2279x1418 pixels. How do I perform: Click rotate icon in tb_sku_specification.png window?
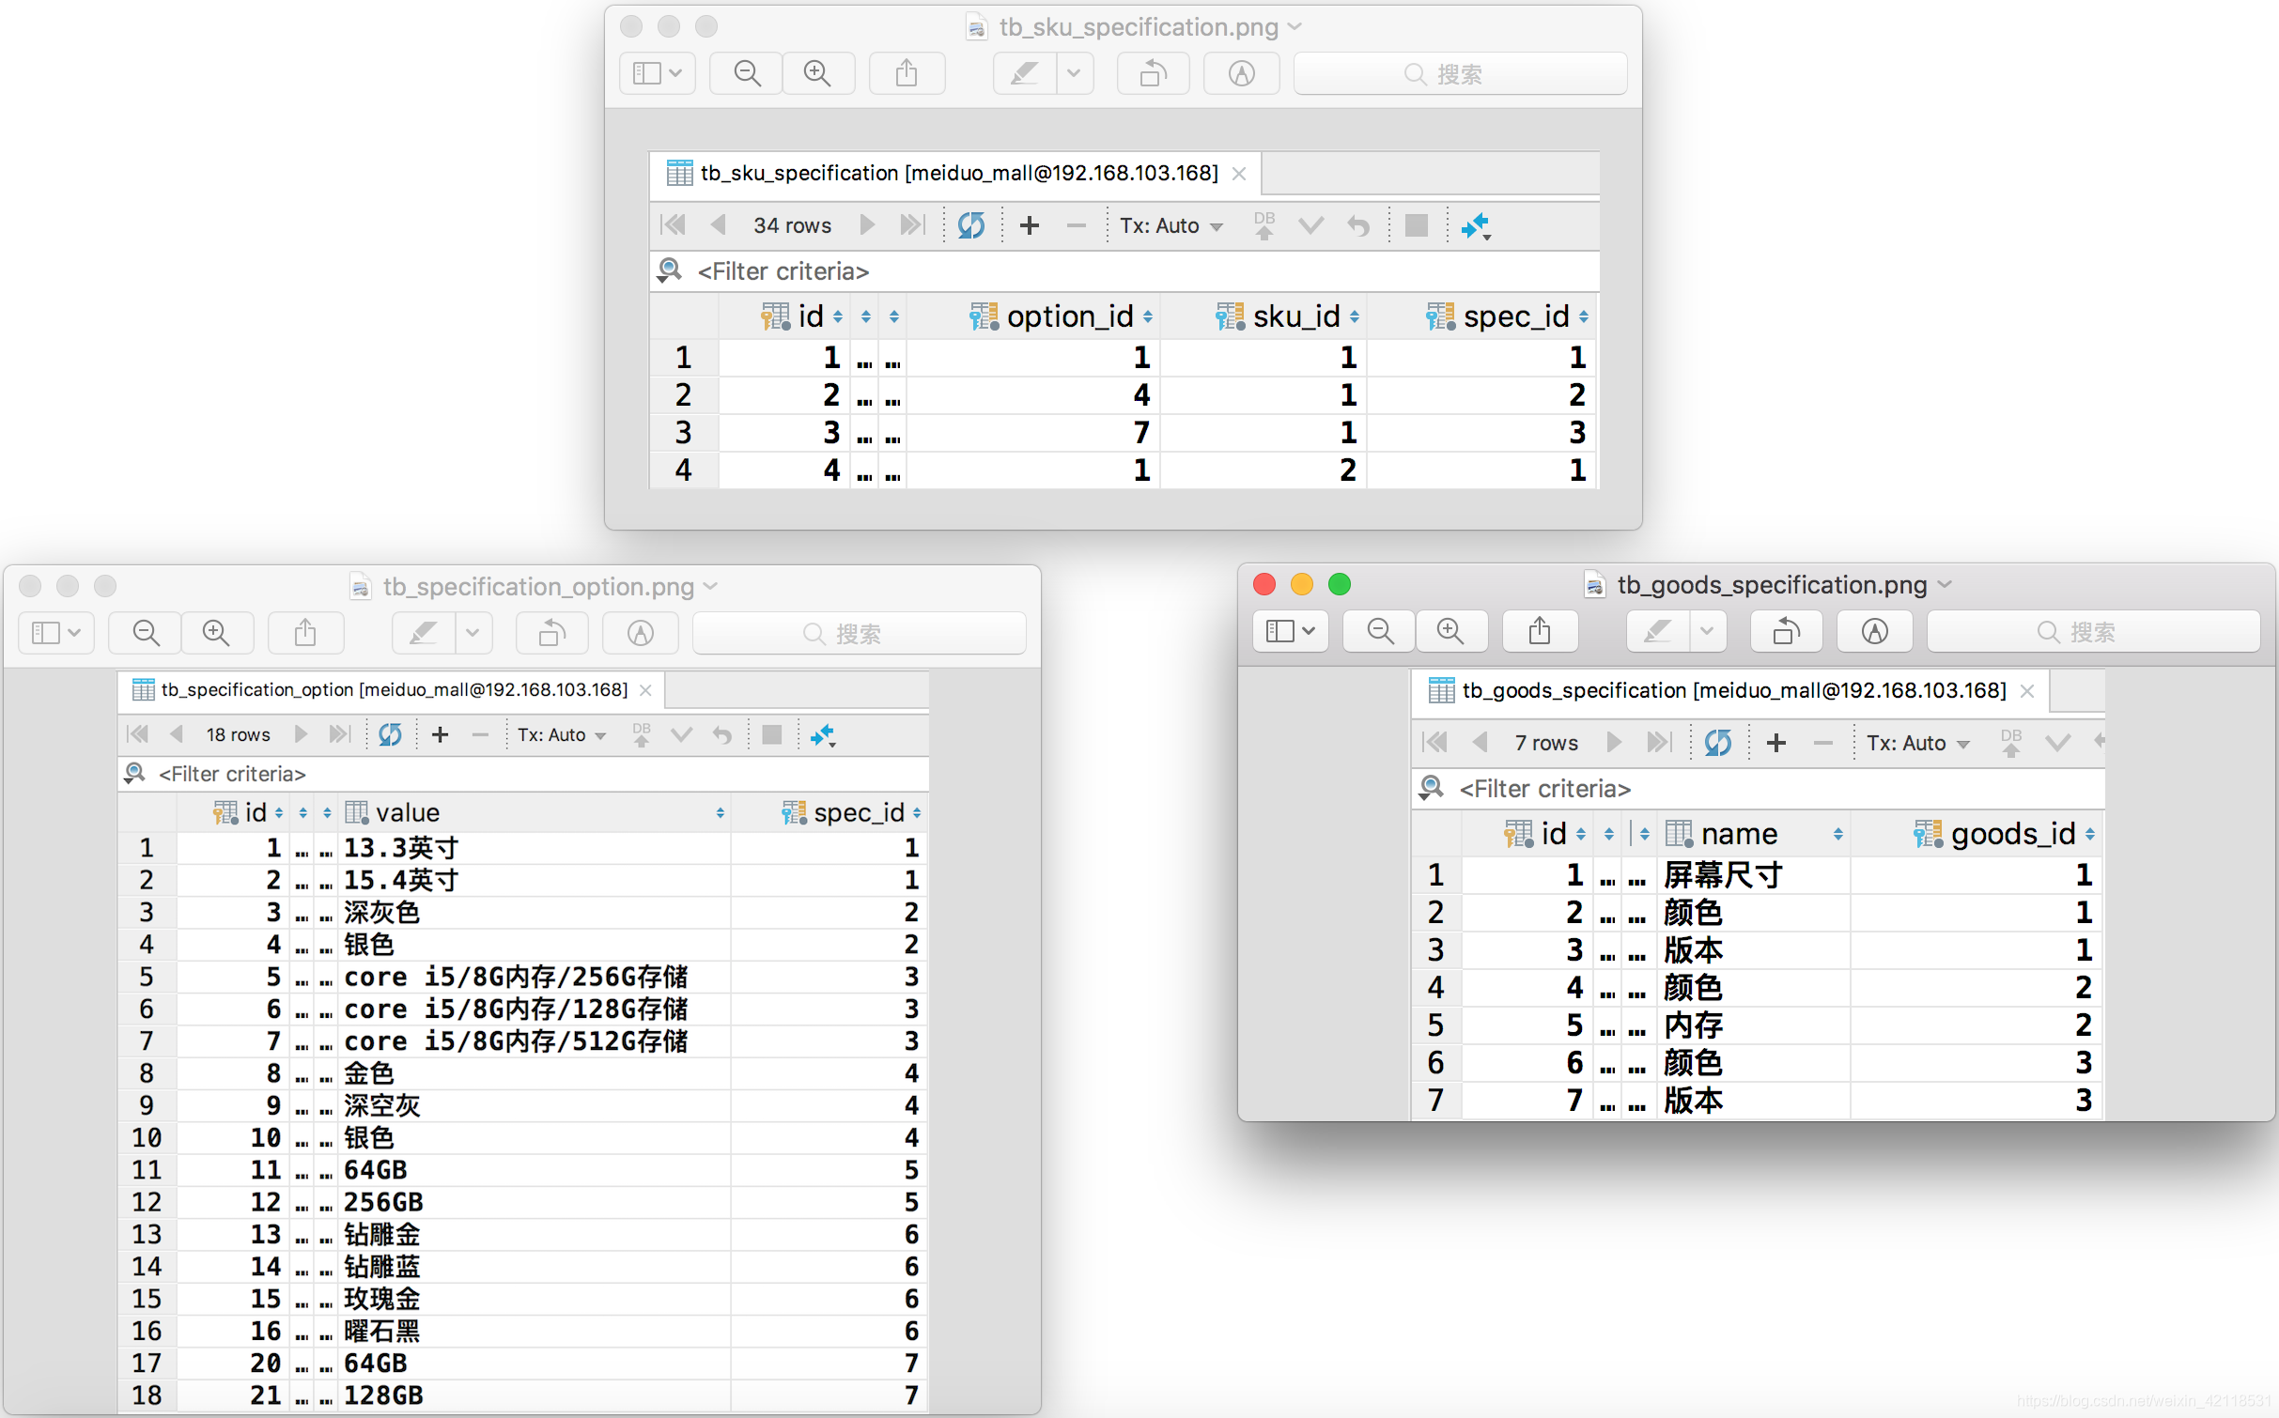(x=1153, y=73)
